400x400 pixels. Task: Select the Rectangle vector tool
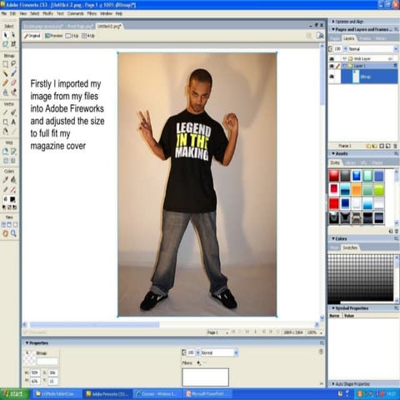[x=5, y=122]
